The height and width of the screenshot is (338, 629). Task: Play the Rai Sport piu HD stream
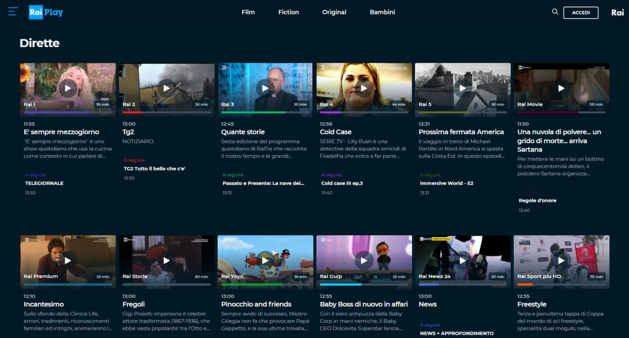(562, 260)
